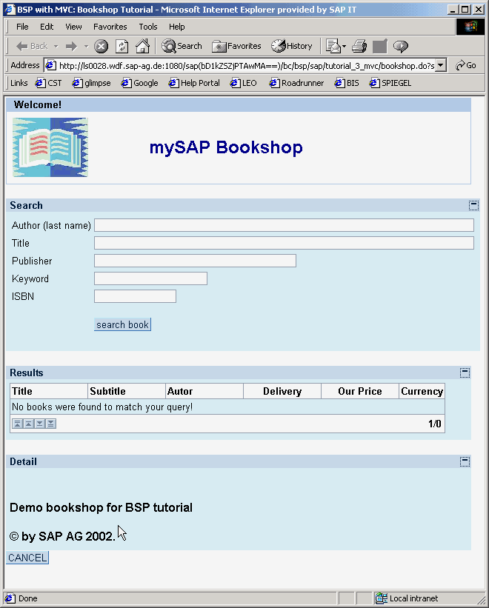Viewport: 489px width, 608px height.
Task: Open the CST link in Links bar
Action: [48, 83]
